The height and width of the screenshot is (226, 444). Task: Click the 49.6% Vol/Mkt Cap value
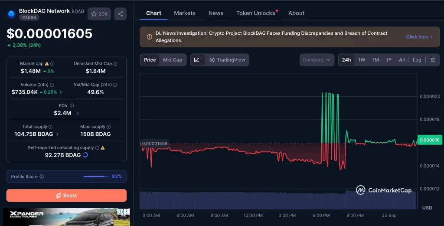[95, 92]
